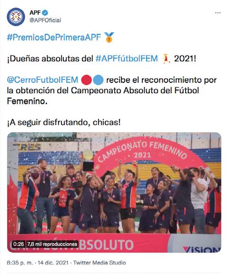Image resolution: width=228 pixels, height=274 pixels.
Task: Open the 14 dic. 2021 date link
Action: click(53, 263)
